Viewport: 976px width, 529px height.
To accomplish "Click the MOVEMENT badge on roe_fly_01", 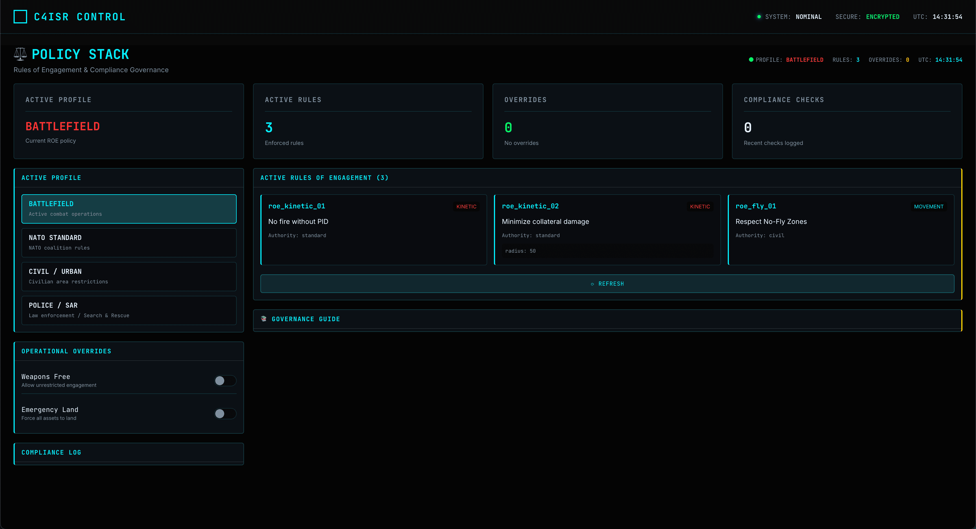I will [929, 206].
